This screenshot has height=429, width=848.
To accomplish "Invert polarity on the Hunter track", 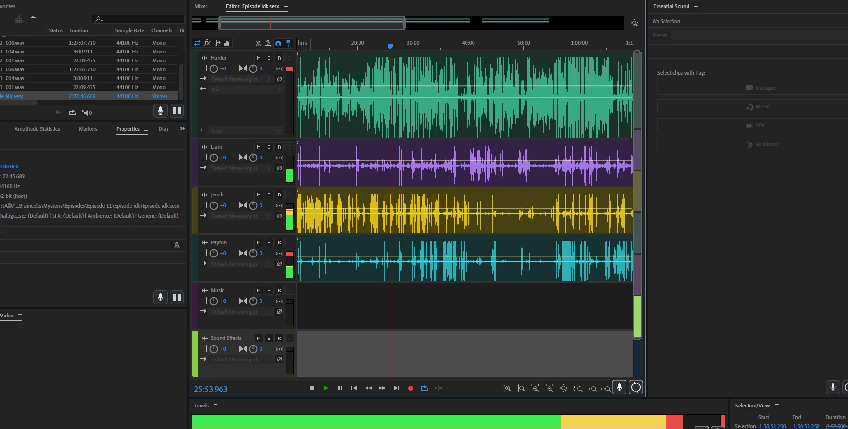I will pyautogui.click(x=279, y=79).
